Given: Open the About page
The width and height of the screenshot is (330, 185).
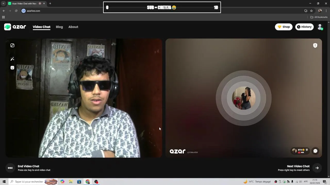Looking at the screenshot, I should tap(73, 27).
